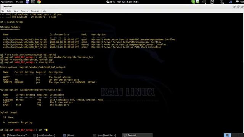Click exploit/windows/smb/ms06_040_netapi in search results
The height and width of the screenshot is (137, 244).
point(25,42)
